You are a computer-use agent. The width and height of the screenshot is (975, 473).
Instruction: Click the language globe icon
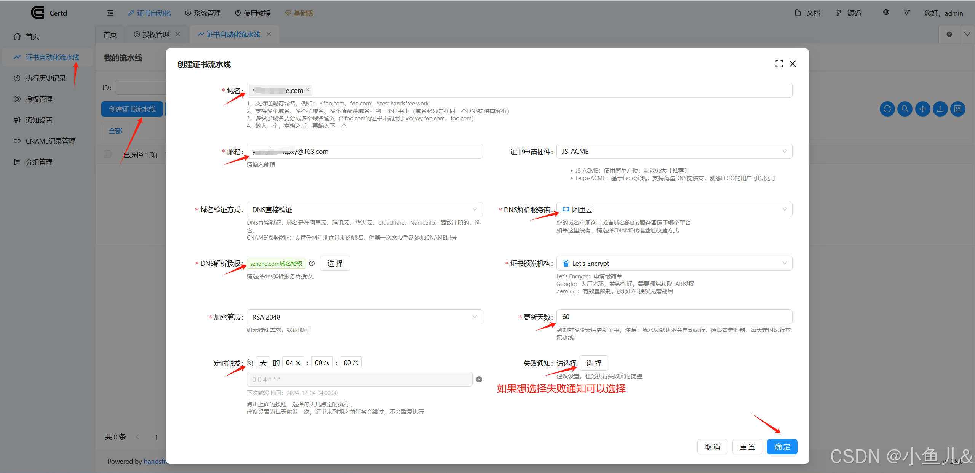click(x=886, y=13)
